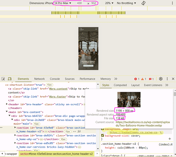This screenshot has height=157, width=176.
Task: Open the 20% zoom dropdown
Action: [x=109, y=3]
